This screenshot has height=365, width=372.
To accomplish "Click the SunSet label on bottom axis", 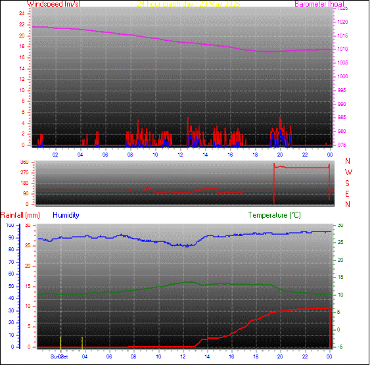I will coord(59,356).
